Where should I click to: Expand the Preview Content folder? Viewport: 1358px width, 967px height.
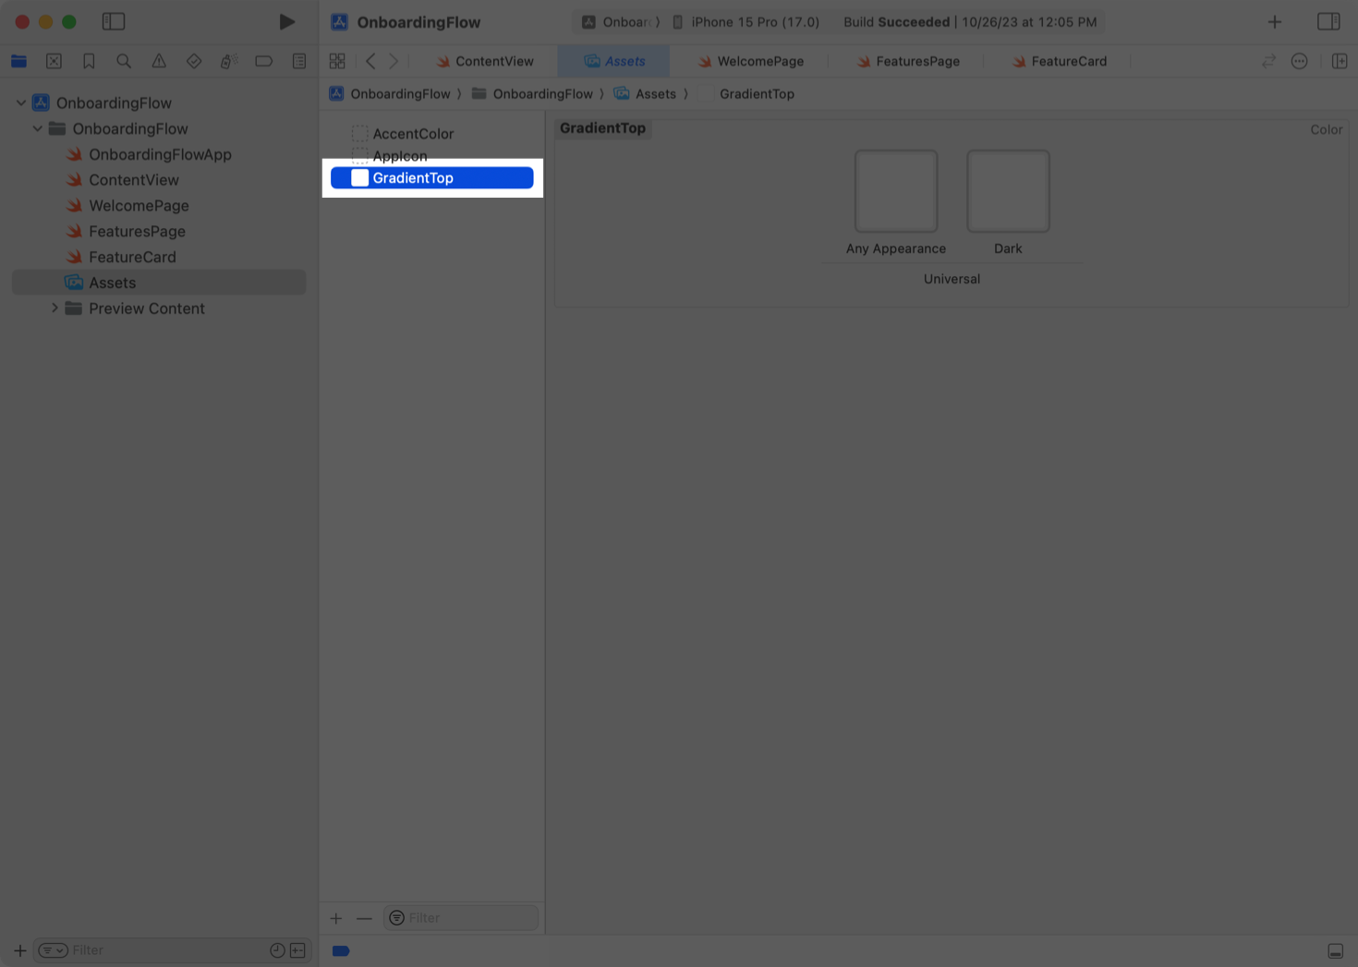tap(55, 308)
